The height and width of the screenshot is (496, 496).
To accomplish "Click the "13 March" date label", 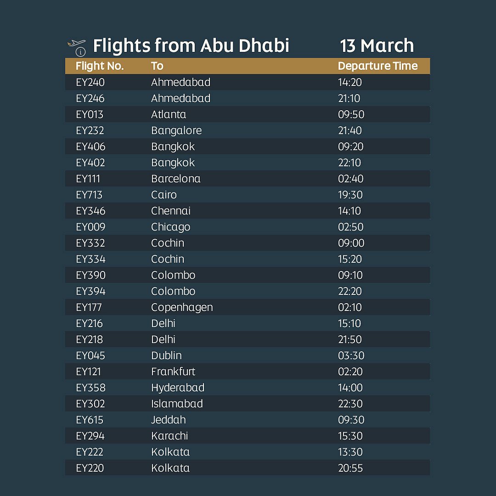I will click(377, 46).
